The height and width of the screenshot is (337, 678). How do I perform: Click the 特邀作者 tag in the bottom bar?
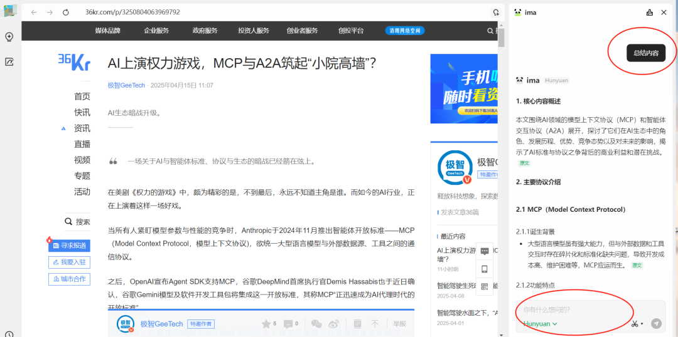201,324
